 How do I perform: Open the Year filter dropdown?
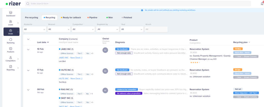point(132,29)
